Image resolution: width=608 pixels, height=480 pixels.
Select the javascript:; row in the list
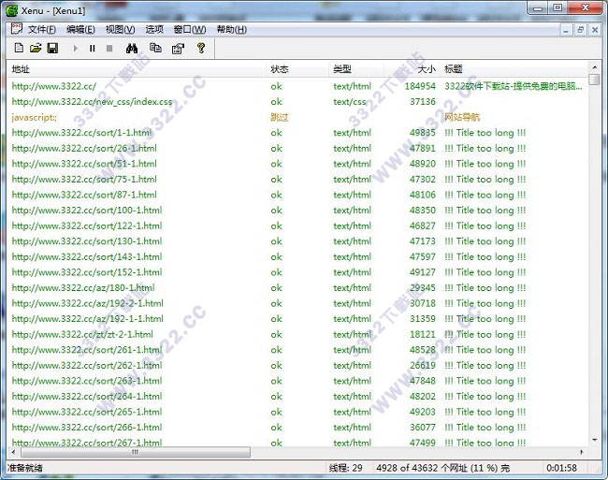34,118
